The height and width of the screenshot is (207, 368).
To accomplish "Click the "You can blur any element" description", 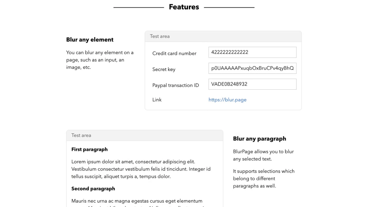I will [100, 60].
